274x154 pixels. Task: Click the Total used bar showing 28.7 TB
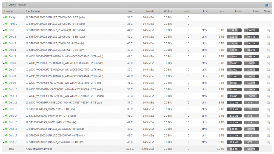coord(234,149)
